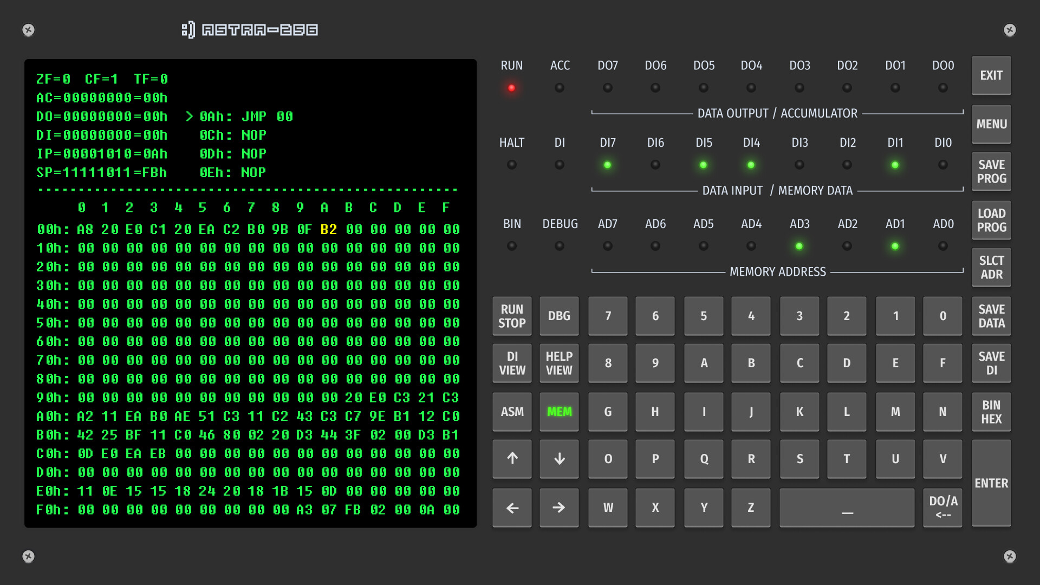
Task: Click the ASTRA-256 logo icon
Action: (188, 30)
